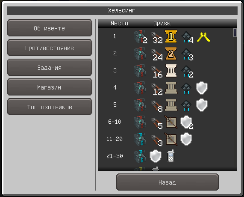The height and width of the screenshot is (197, 244).
Task: Click the white pillar trophy for place 3
Action: pyautogui.click(x=171, y=71)
